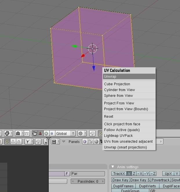Screen dimensions: 180x192
Task: Enable the scale manipulator square icon
Action: pyautogui.click(x=52, y=133)
